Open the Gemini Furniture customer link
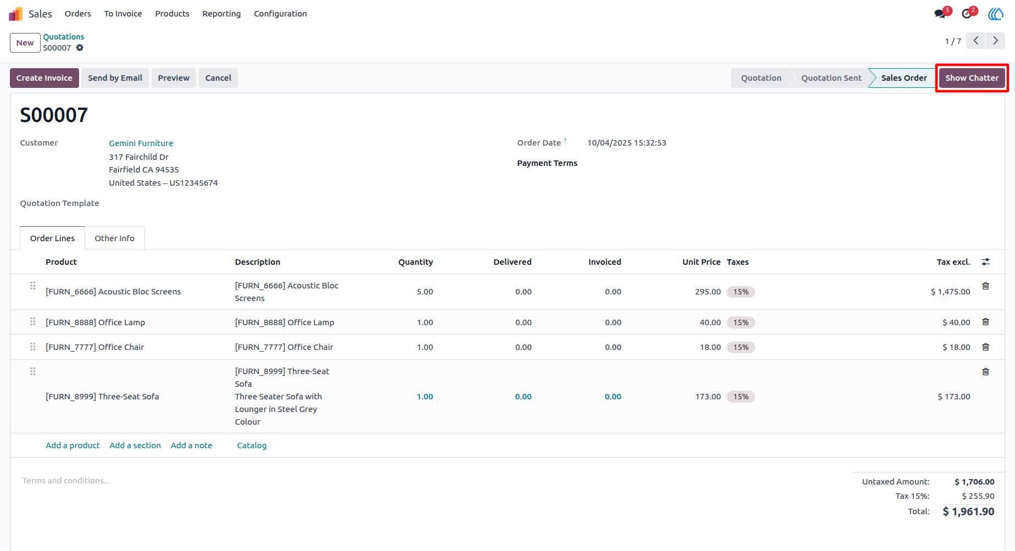The width and height of the screenshot is (1015, 551). click(141, 143)
